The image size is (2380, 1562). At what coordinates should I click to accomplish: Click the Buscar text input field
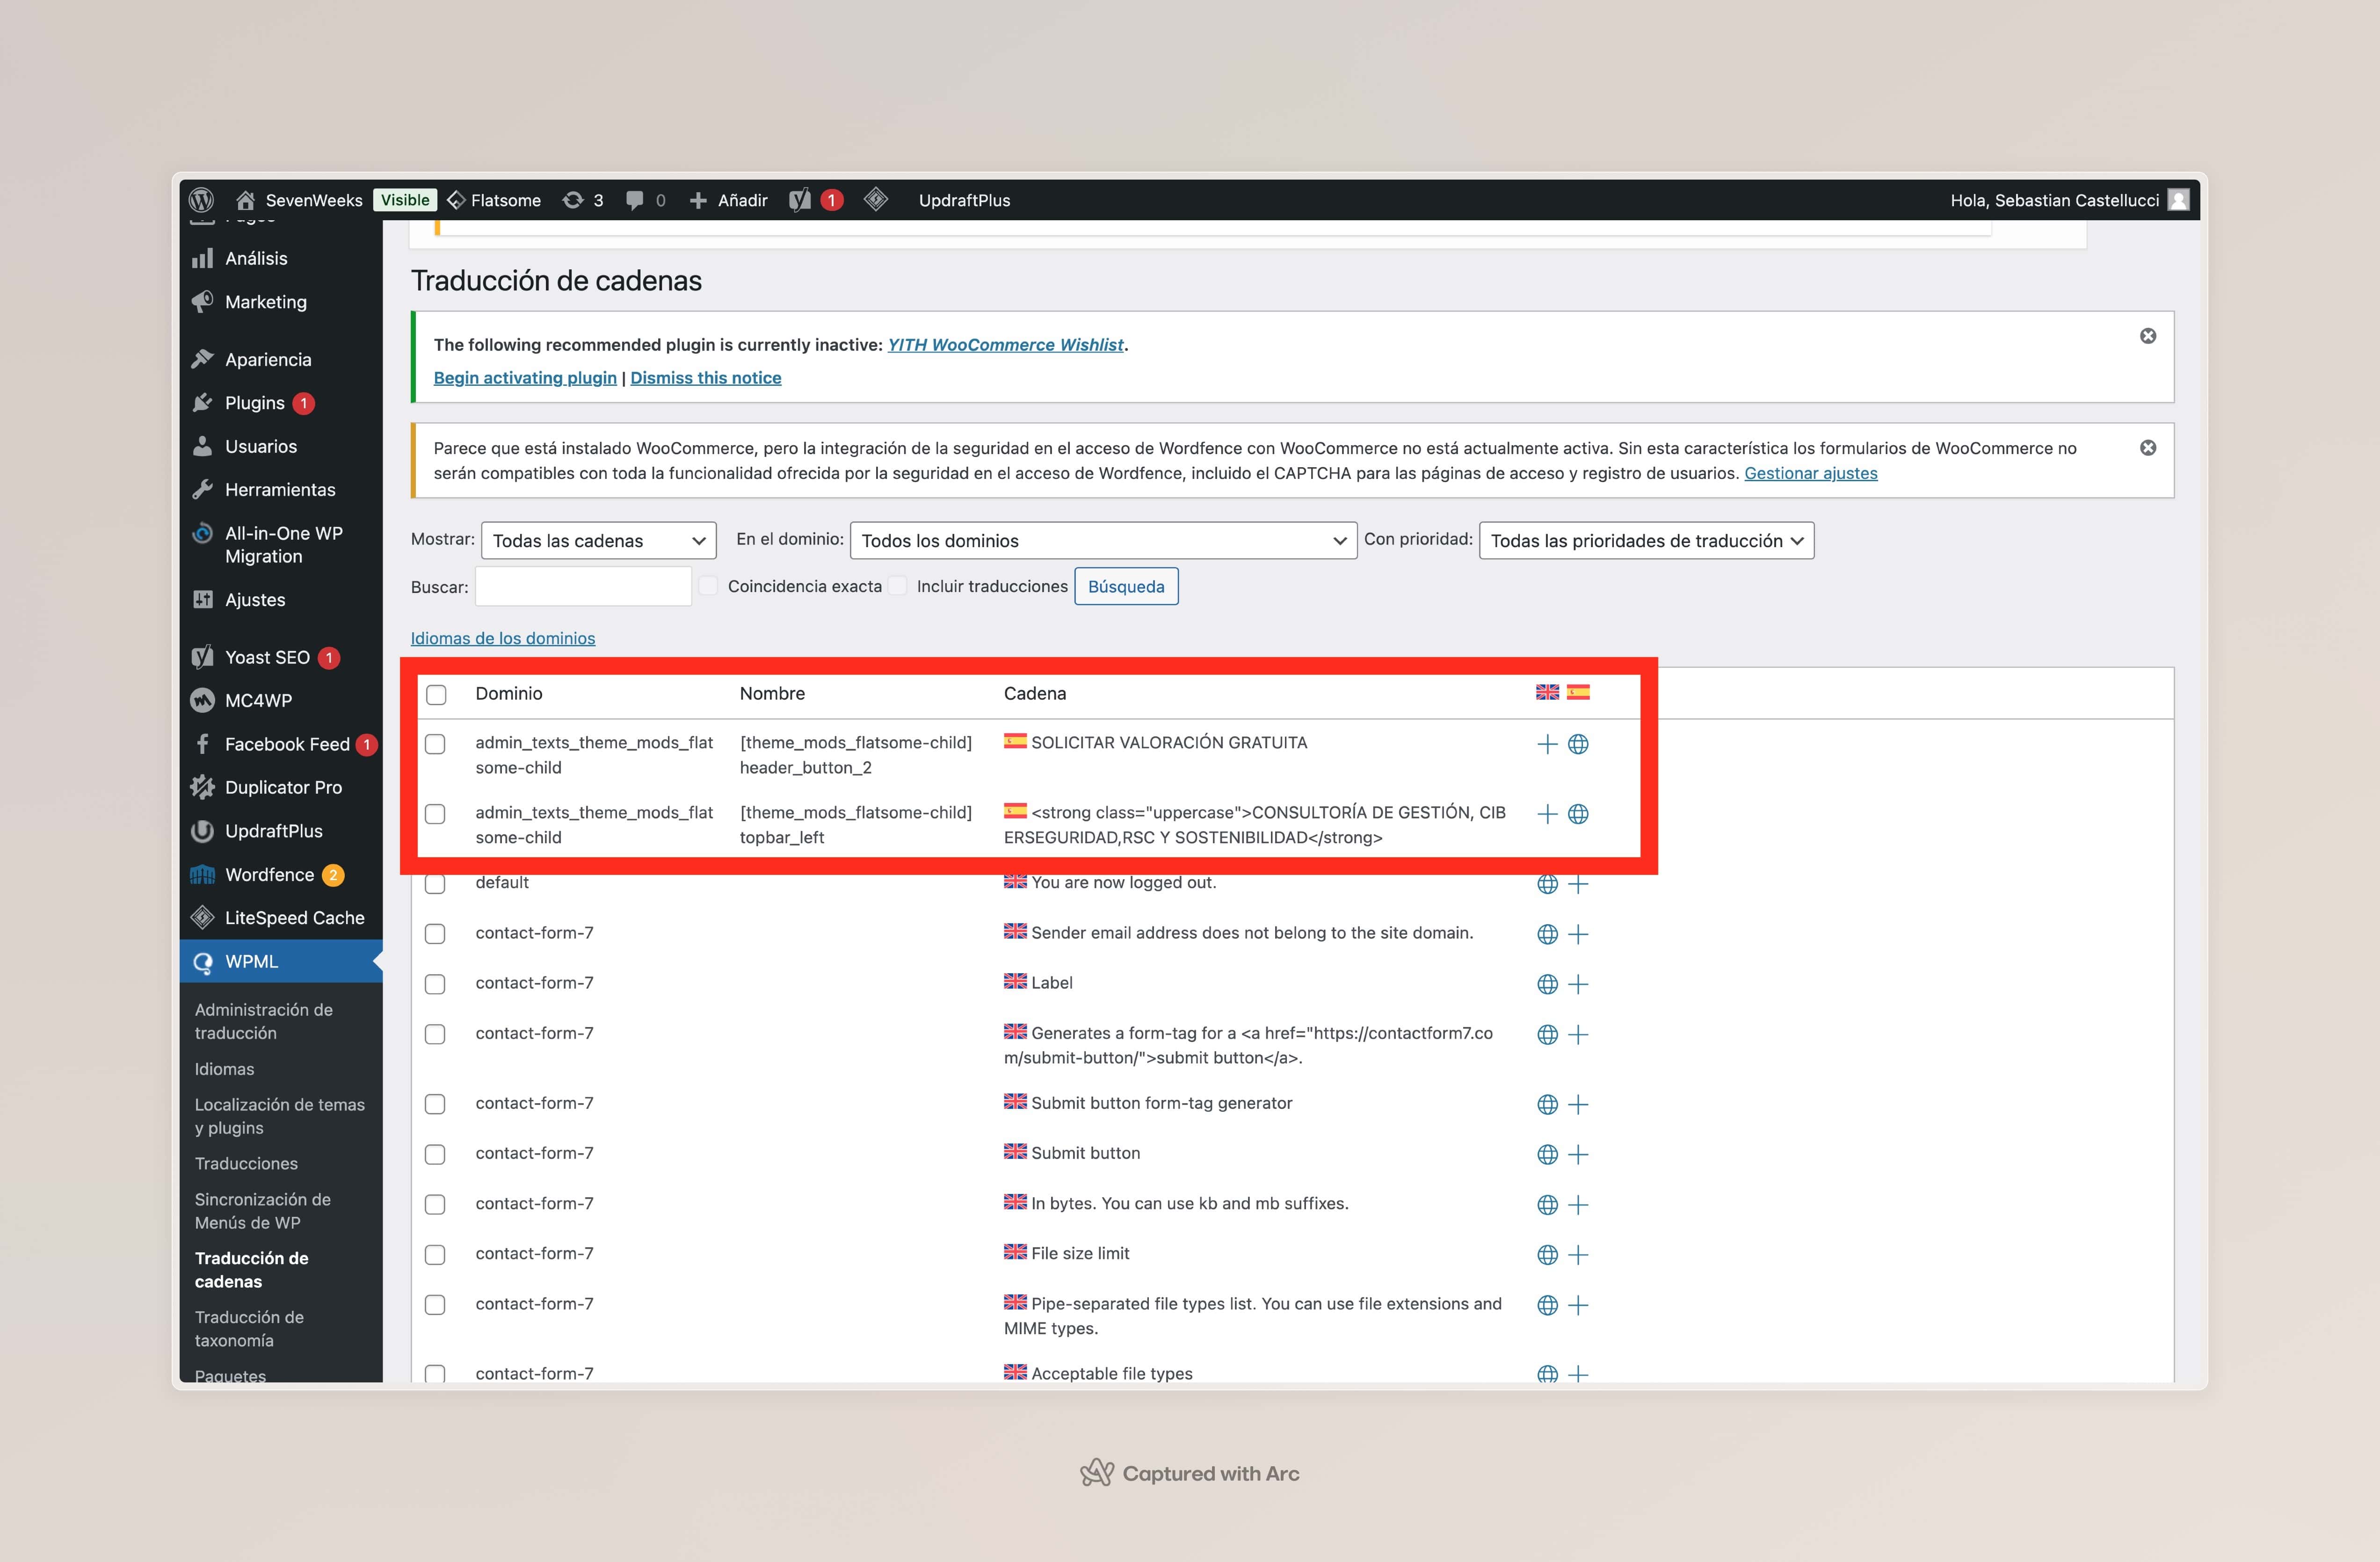click(583, 587)
